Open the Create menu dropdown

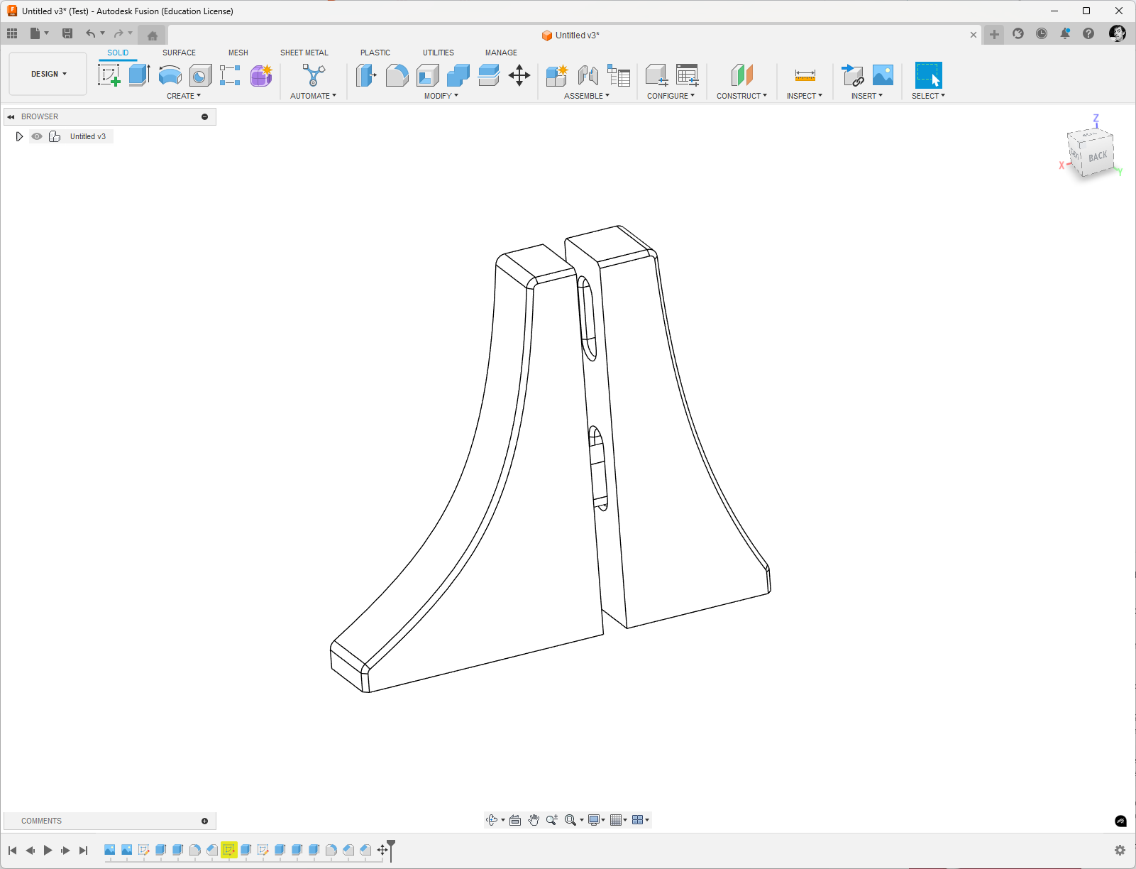[x=184, y=96]
